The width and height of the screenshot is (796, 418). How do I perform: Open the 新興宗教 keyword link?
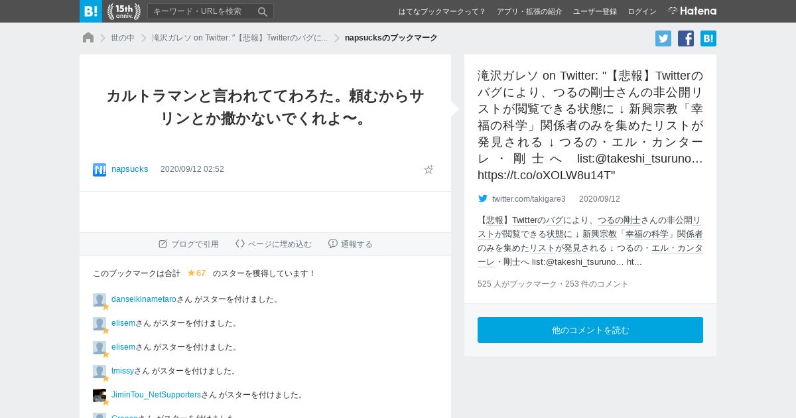coord(600,234)
